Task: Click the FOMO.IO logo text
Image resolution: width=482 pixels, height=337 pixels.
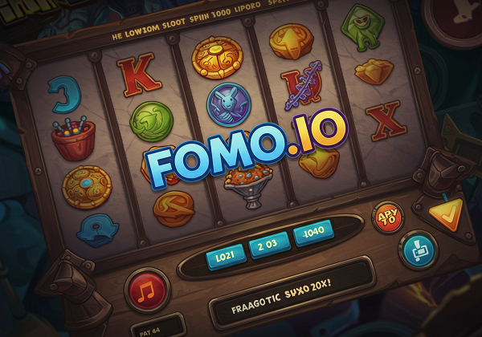Action: [247, 149]
